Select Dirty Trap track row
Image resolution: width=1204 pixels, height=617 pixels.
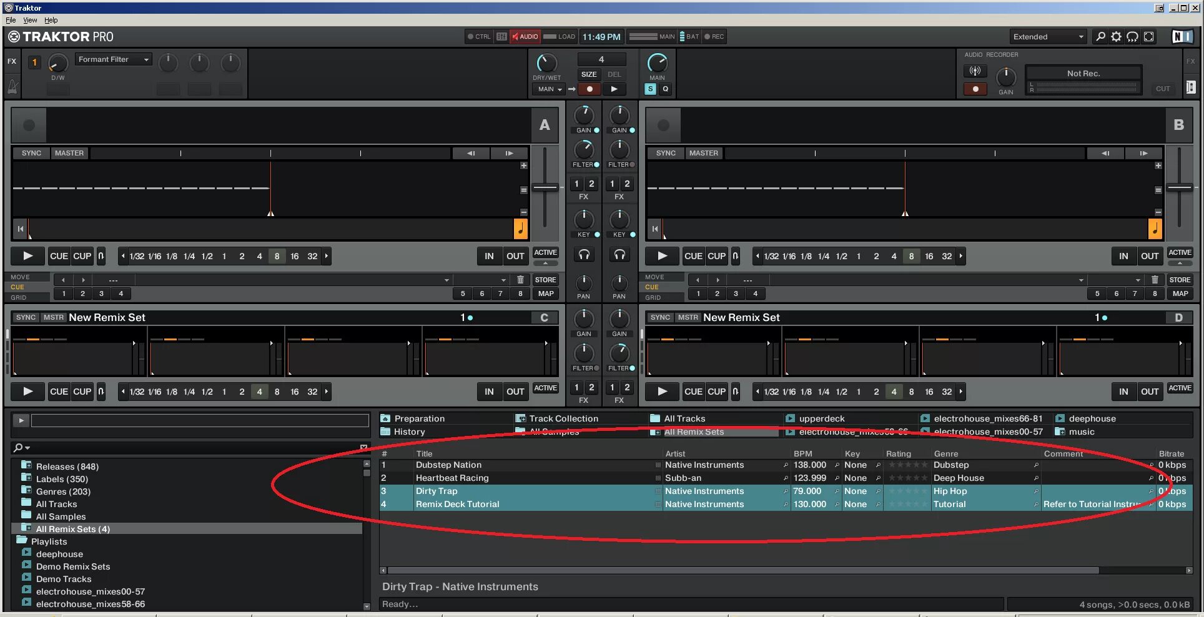point(786,491)
